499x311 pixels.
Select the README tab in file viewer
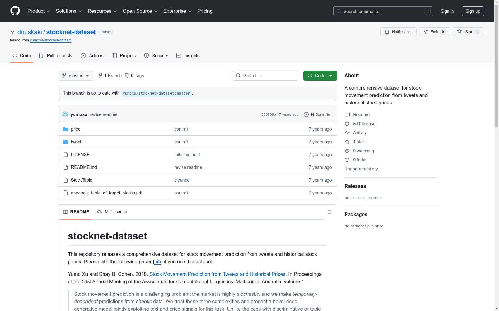coord(76,212)
